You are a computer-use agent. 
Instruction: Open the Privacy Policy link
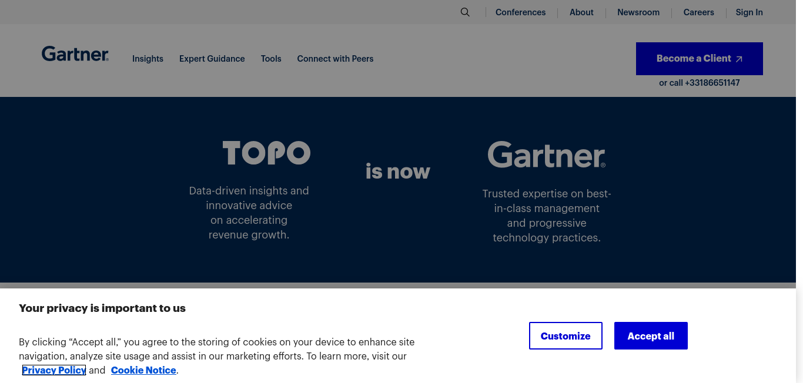[54, 370]
